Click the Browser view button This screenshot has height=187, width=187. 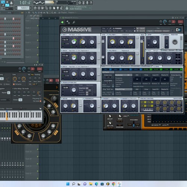(x=166, y=31)
